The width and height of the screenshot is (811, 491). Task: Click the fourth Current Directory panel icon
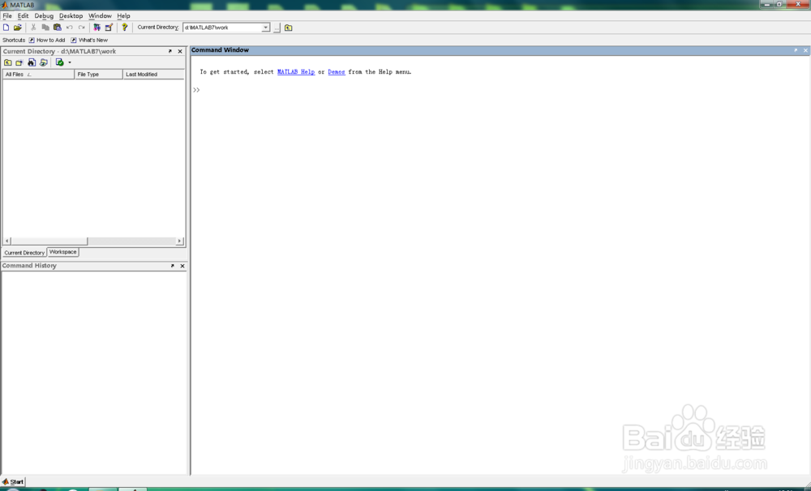click(x=44, y=62)
